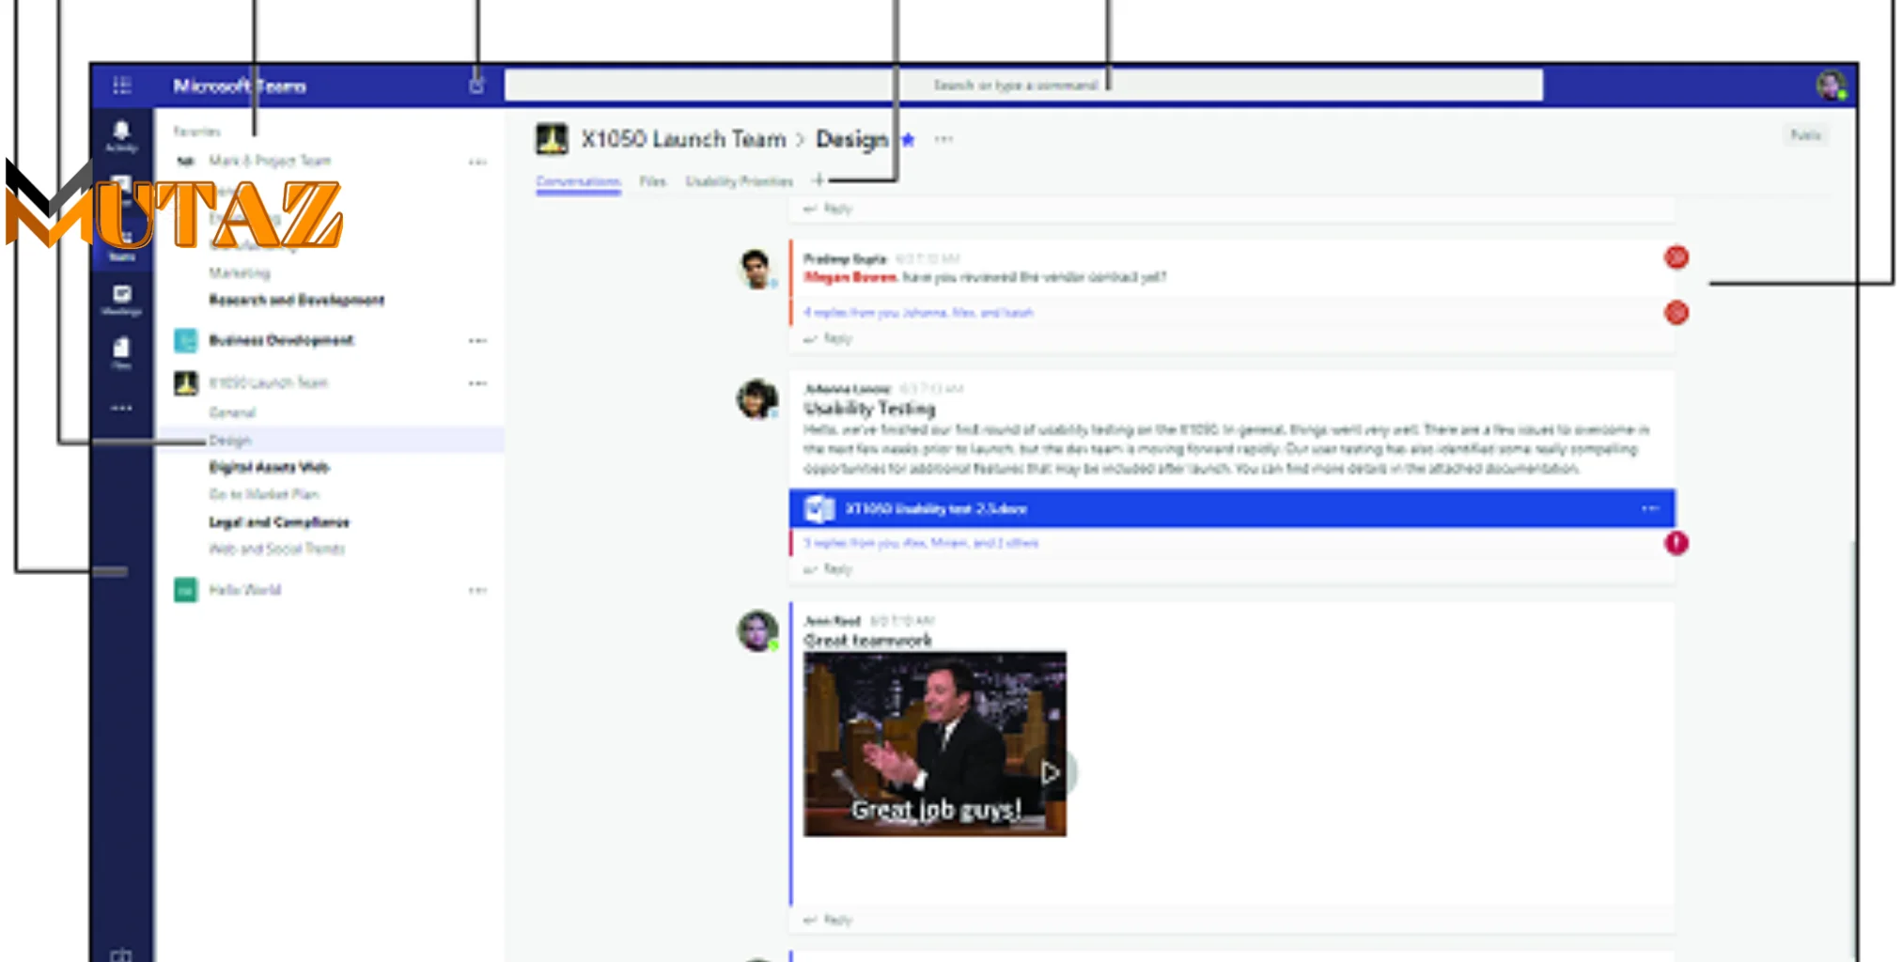
Task: Open the Go to Market Plan channel
Action: coord(264,494)
